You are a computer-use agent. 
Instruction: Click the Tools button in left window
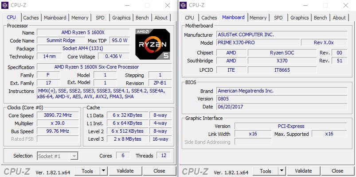(87, 171)
